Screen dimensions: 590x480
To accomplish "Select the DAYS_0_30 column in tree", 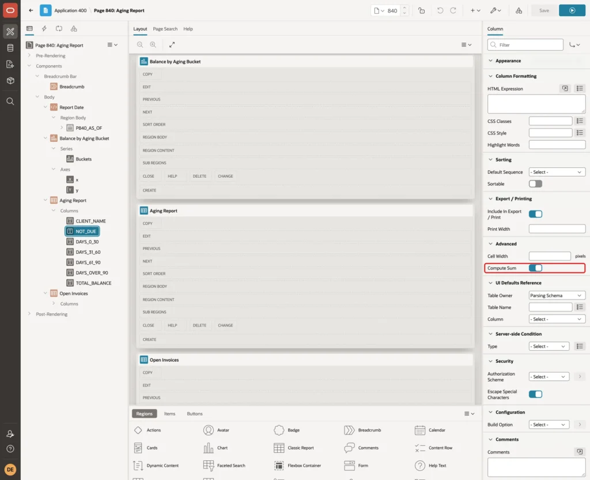I will click(x=87, y=242).
